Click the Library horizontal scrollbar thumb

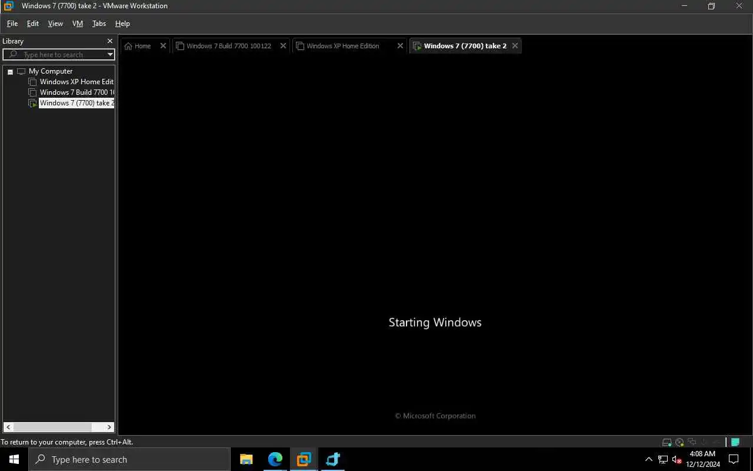[x=52, y=427]
